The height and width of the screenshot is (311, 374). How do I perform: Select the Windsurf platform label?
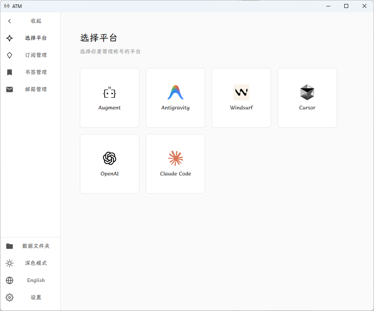click(241, 108)
